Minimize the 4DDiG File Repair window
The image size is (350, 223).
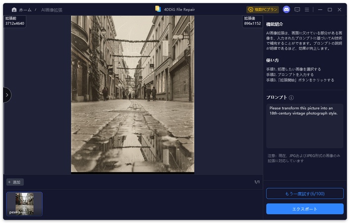[320, 9]
